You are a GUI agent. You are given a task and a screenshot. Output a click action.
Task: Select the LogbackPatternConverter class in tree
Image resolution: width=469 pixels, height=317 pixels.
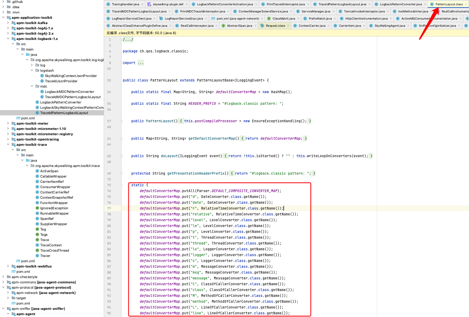pos(61,102)
